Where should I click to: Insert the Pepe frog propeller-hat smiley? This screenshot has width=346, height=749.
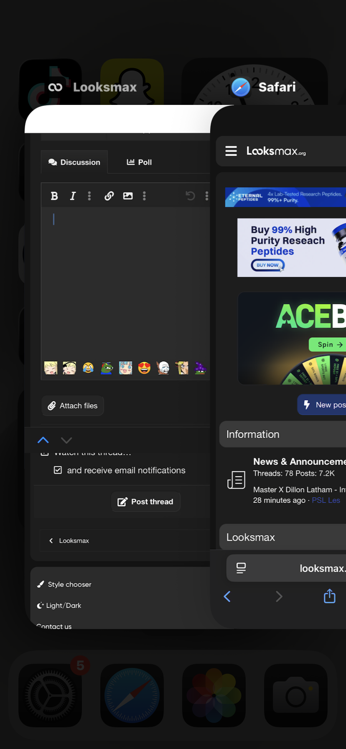click(107, 368)
